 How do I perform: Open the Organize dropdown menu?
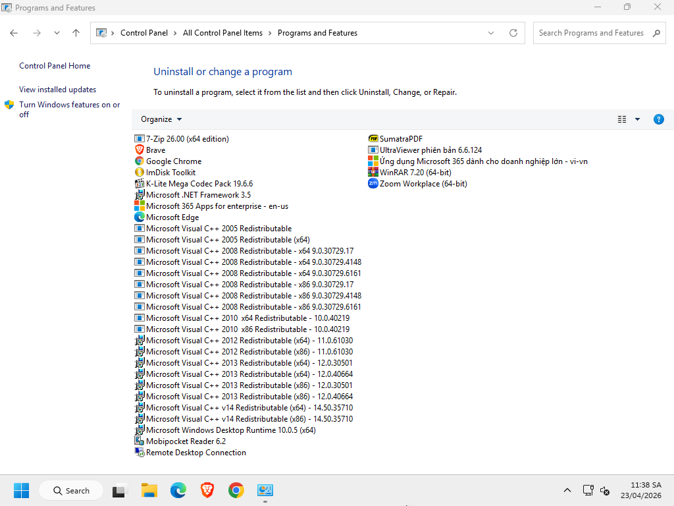(x=161, y=119)
